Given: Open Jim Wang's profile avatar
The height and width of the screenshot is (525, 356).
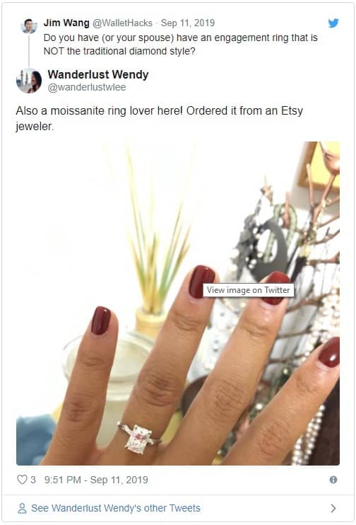Looking at the screenshot, I should [x=29, y=25].
